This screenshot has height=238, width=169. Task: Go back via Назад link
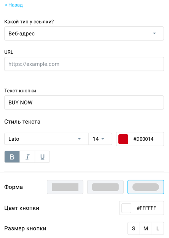click(14, 5)
